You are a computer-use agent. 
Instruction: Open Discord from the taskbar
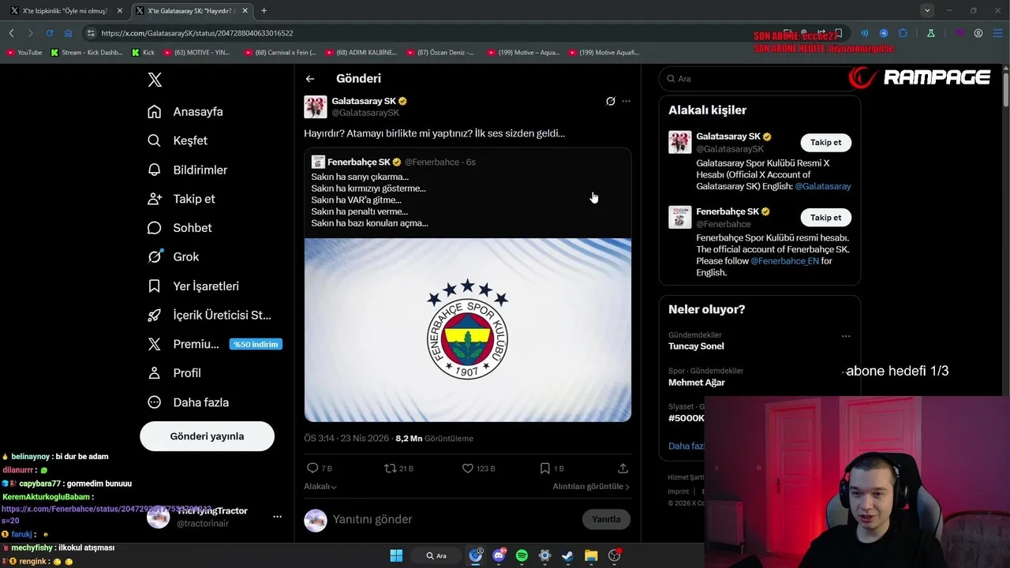coord(499,555)
